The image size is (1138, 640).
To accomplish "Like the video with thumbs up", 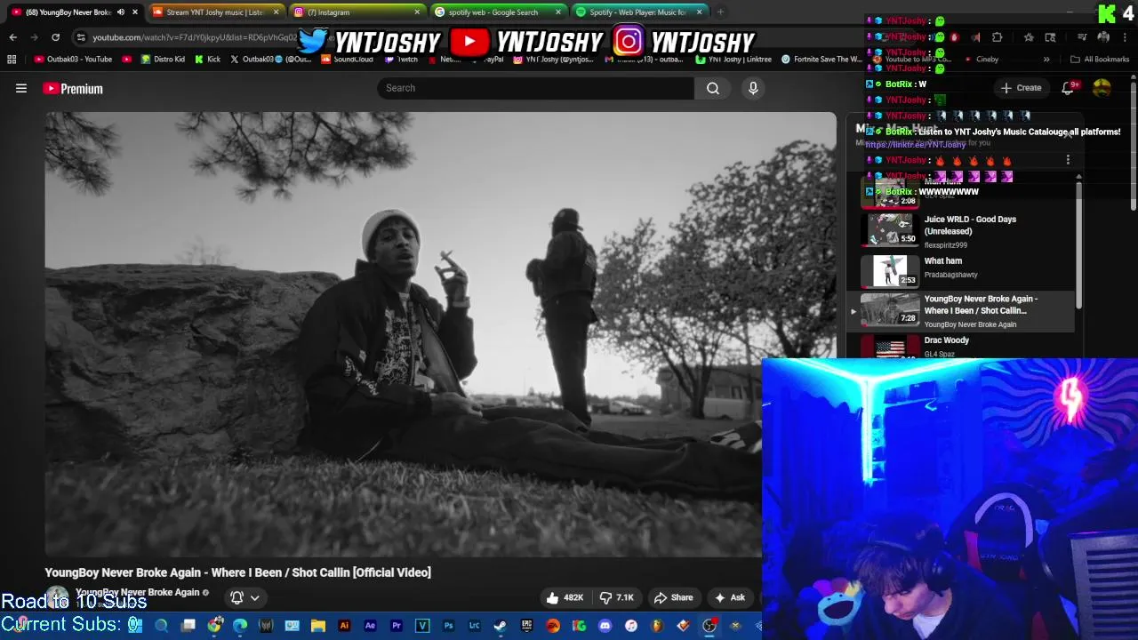I will coord(565,597).
